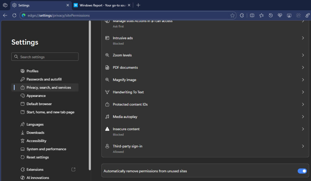Open Default browser settings
The width and height of the screenshot is (311, 181).
[45, 104]
